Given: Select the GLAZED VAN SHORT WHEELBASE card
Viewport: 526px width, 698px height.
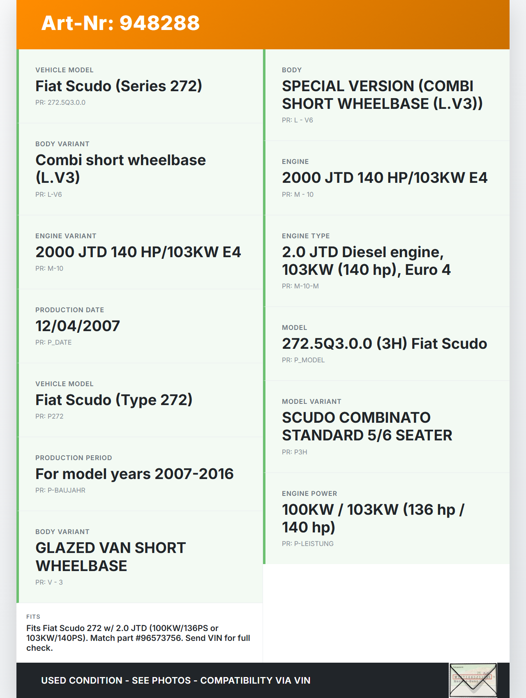Looking at the screenshot, I should (111, 557).
